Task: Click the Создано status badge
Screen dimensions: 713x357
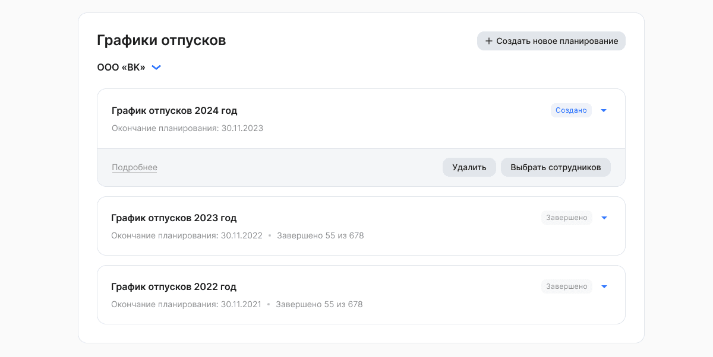Action: point(571,110)
